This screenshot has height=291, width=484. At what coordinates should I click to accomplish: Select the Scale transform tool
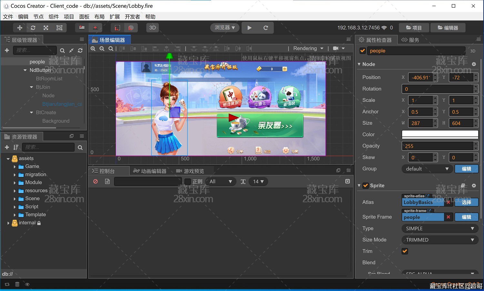point(46,28)
